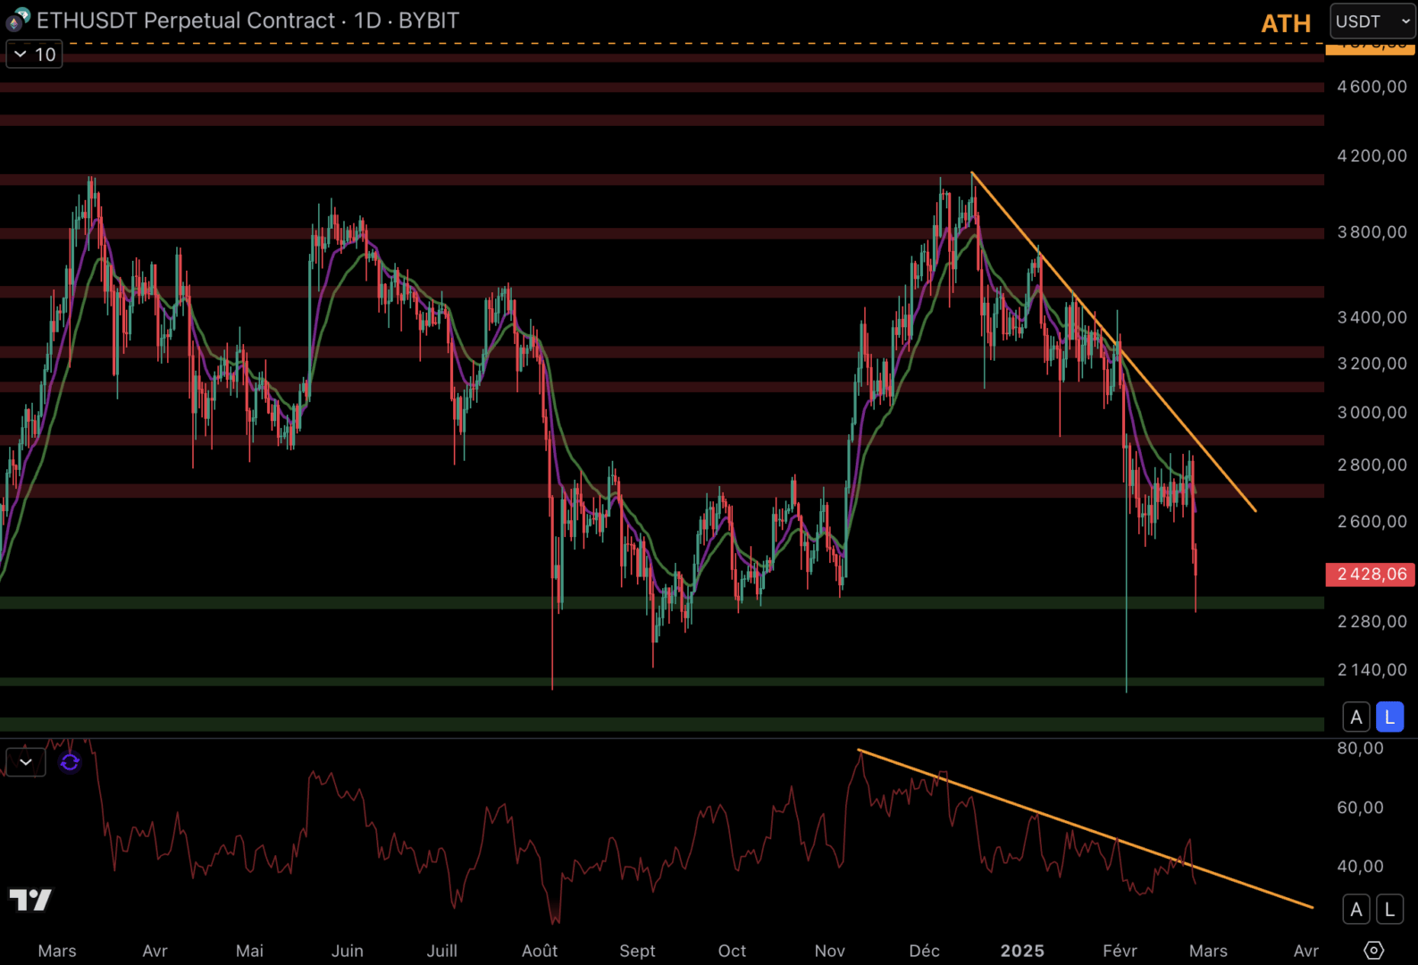Click the 80,00 oscillator scale label
Screen dimensions: 1418x965
coord(1360,748)
